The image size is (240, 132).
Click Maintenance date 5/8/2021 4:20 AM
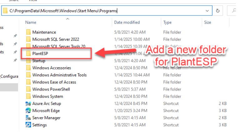[x=130, y=32]
